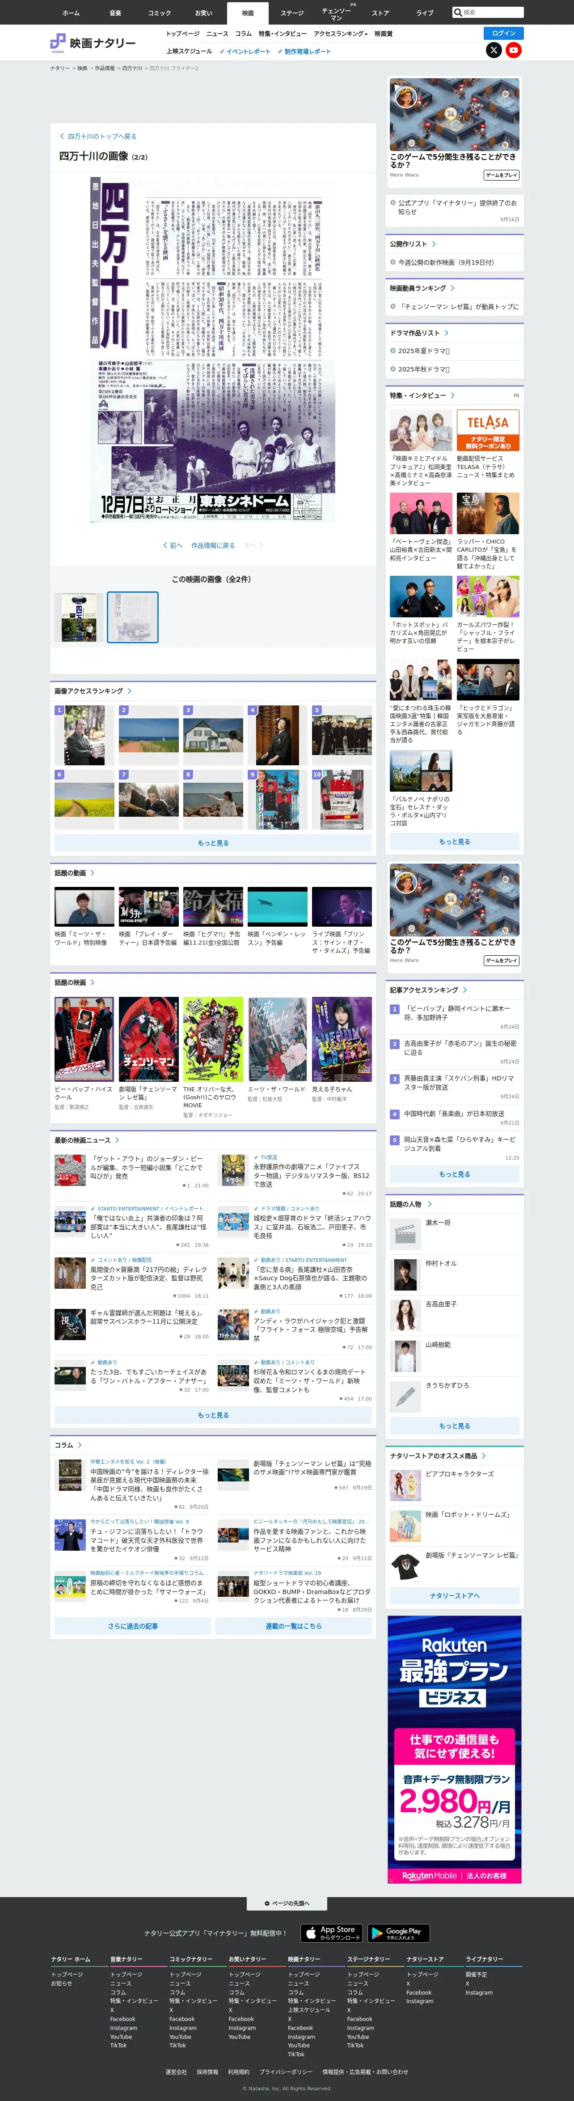
Task: Click もっと見る under 画像アクセスランキング
Action: coord(213,843)
